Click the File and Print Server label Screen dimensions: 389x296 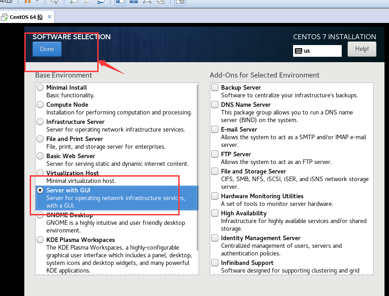point(74,139)
